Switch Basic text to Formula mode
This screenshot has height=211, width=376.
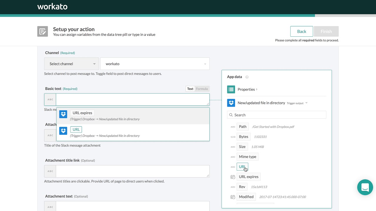202,89
